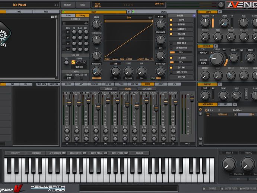The image size is (257, 193).
Task: Add a new oscillator with plus button
Action: [x=128, y=12]
